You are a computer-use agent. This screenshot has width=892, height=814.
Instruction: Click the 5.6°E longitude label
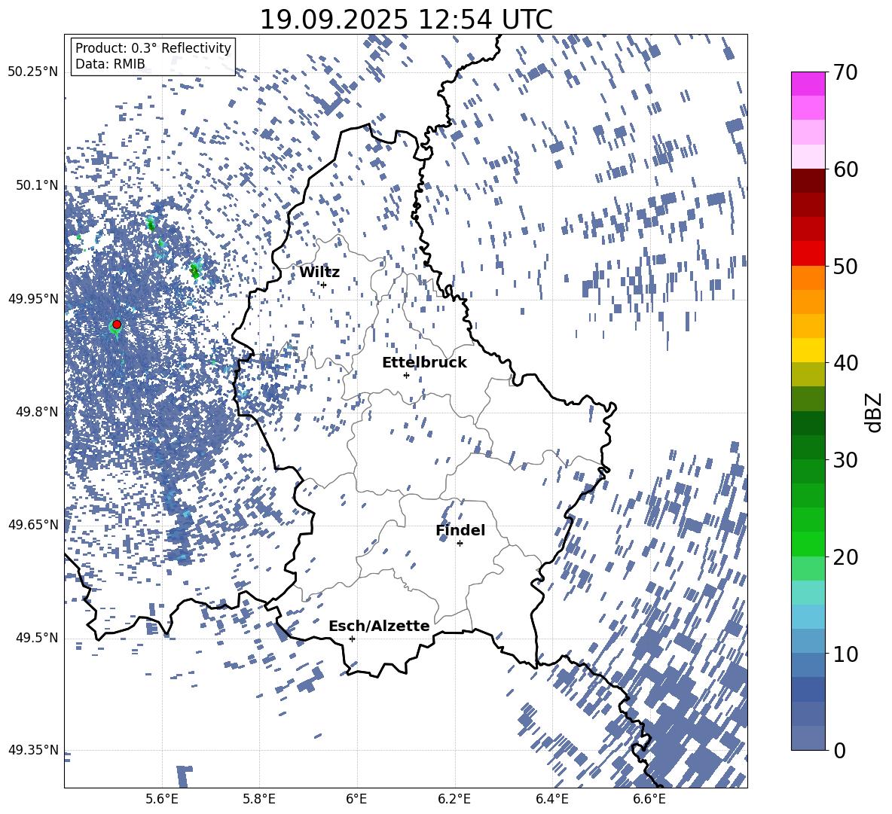click(162, 799)
